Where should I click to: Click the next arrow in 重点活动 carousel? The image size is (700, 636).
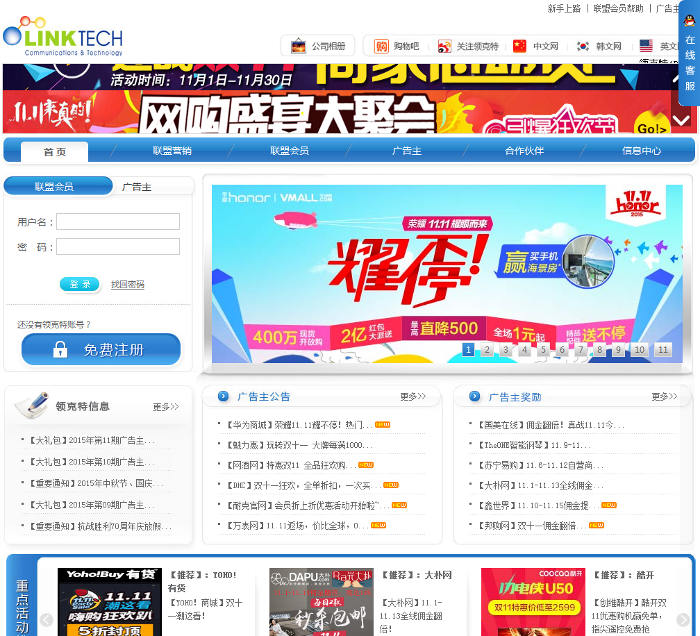click(x=683, y=619)
